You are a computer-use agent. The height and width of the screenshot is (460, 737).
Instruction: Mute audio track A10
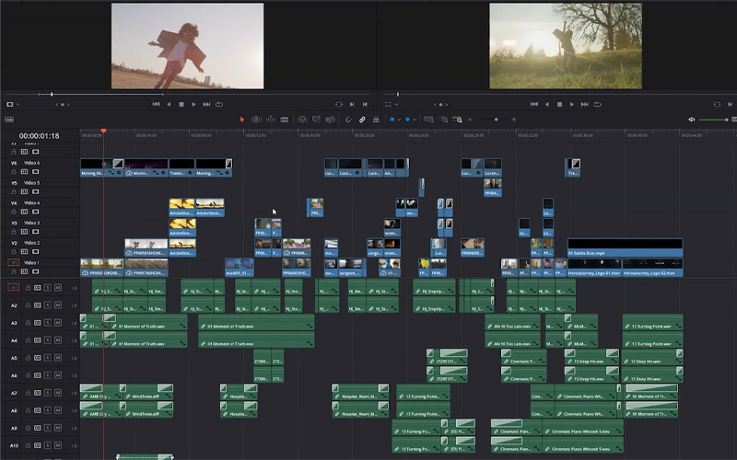tap(58, 445)
